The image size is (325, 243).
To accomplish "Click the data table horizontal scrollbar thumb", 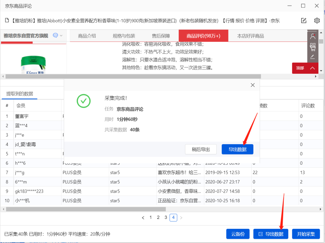I will coord(86,209).
